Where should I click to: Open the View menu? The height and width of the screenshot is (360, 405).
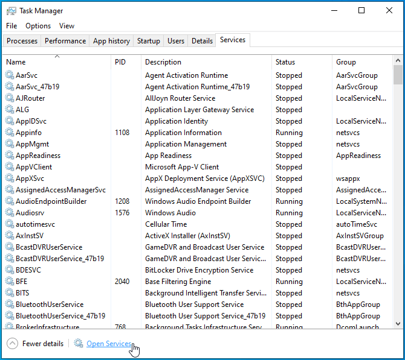66,26
